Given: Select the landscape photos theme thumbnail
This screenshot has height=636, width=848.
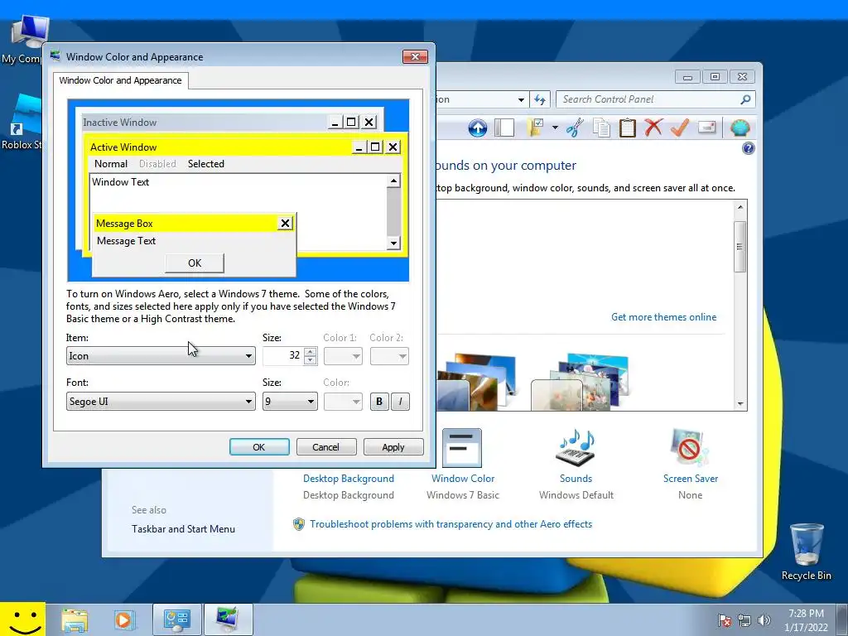Looking at the screenshot, I should coord(476,382).
